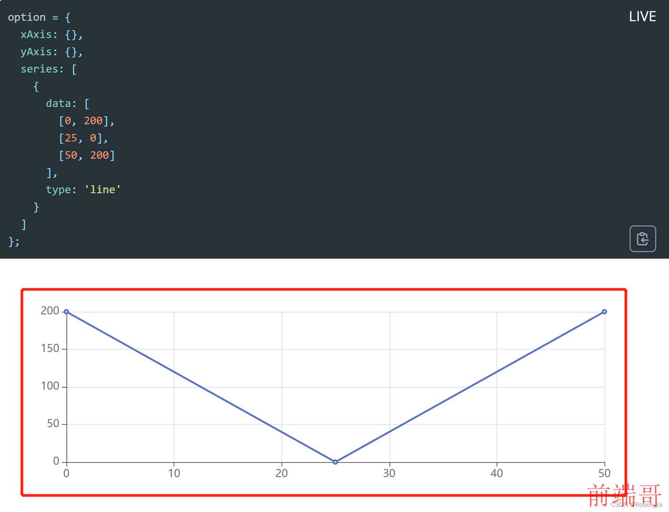Click the 'xAxis: {},' code line
669x512 pixels.
pyautogui.click(x=51, y=34)
